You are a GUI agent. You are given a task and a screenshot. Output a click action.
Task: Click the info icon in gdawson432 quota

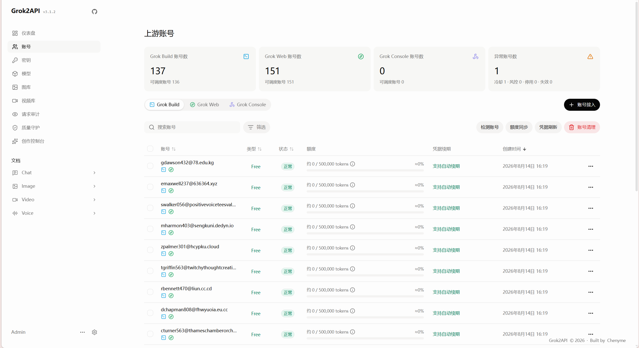pos(353,164)
